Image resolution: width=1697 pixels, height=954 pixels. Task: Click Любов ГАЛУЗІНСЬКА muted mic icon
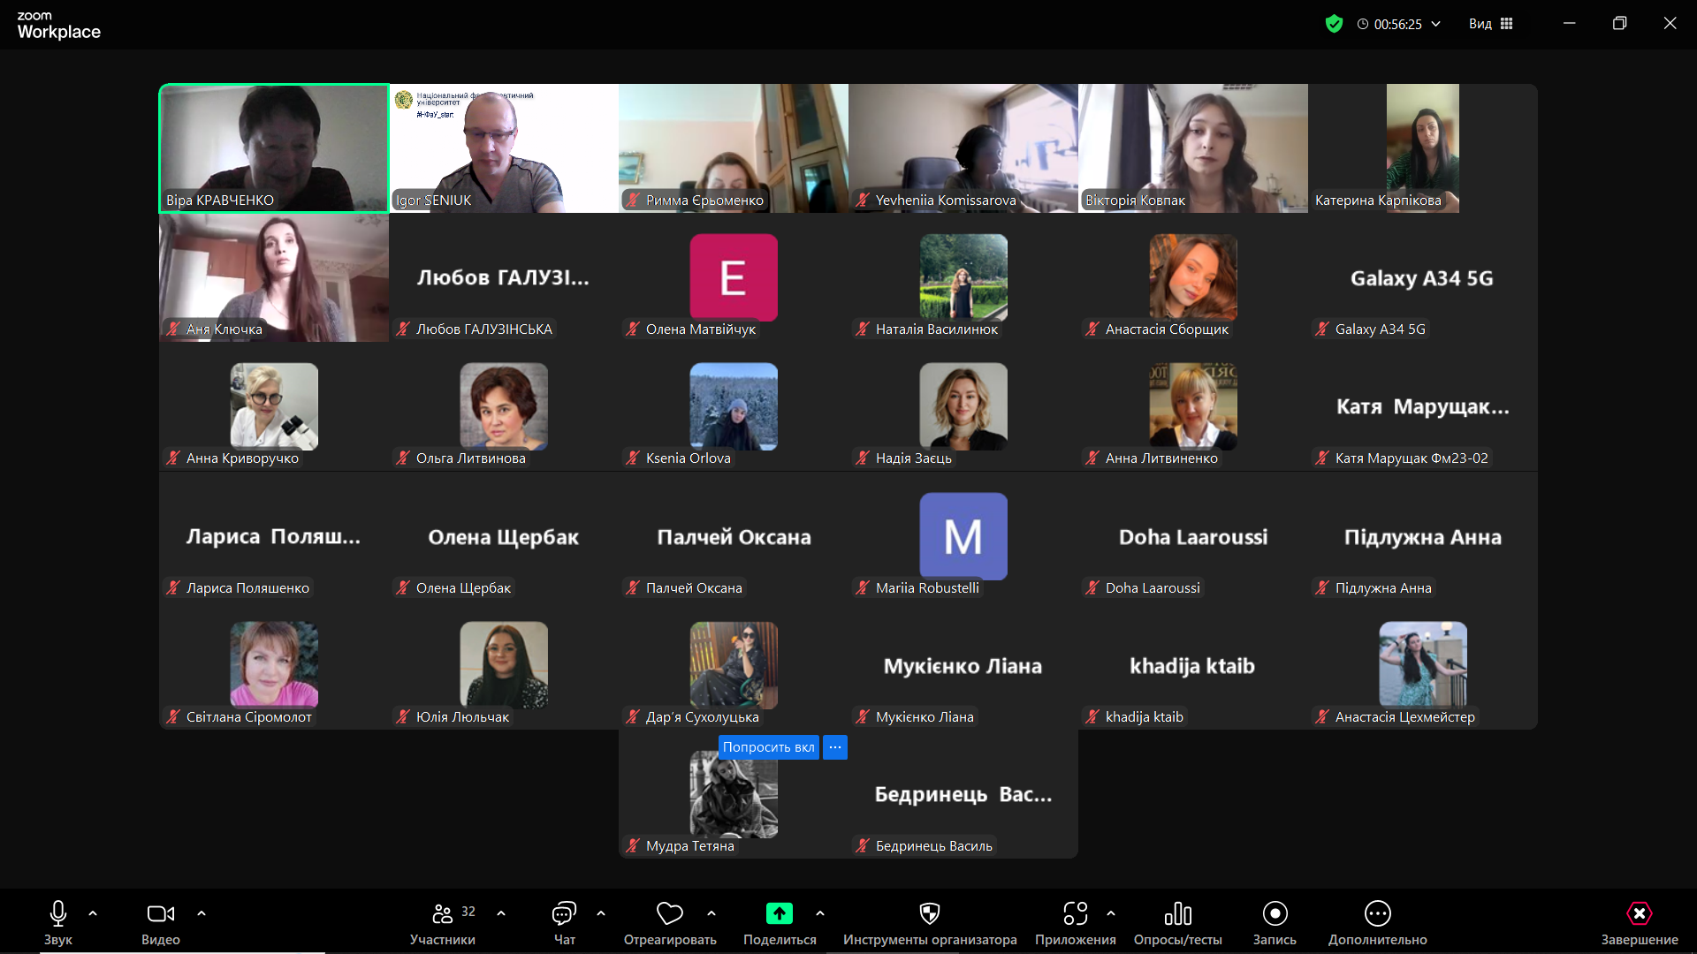tap(403, 329)
